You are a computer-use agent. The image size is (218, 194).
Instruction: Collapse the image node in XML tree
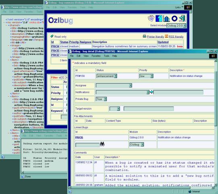tap(9, 45)
